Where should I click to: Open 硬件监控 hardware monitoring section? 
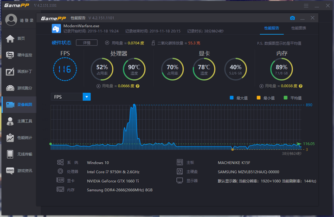19,55
